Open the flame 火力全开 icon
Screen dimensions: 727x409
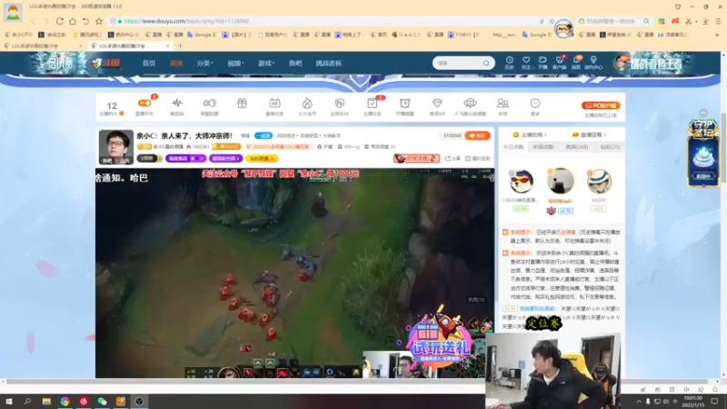pyautogui.click(x=307, y=103)
